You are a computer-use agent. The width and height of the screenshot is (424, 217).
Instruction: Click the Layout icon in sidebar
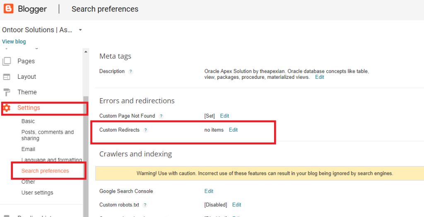7,77
